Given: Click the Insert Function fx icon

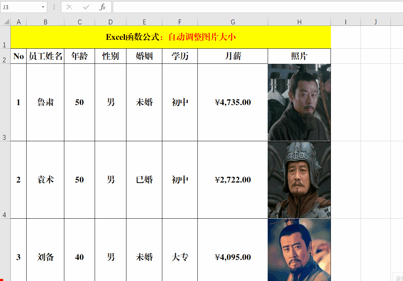Looking at the screenshot, I should [x=102, y=7].
